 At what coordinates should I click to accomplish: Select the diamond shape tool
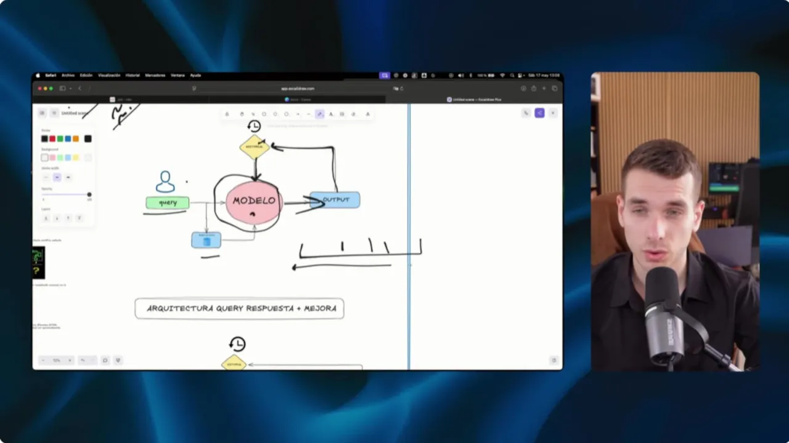(275, 114)
